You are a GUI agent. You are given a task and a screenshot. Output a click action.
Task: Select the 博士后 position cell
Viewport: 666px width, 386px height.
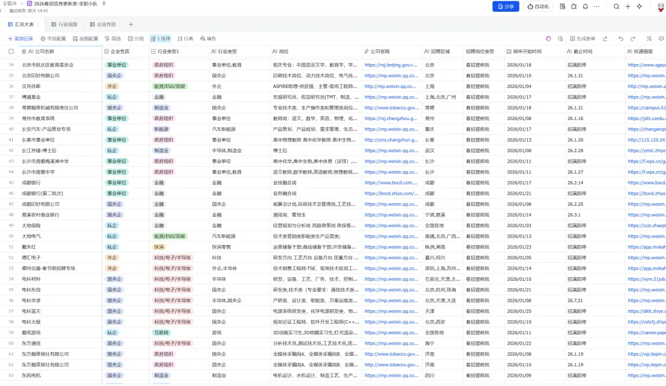click(x=315, y=151)
